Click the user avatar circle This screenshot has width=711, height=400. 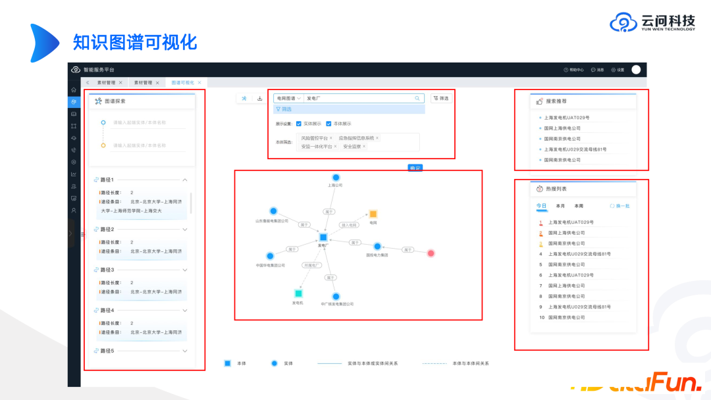636,69
